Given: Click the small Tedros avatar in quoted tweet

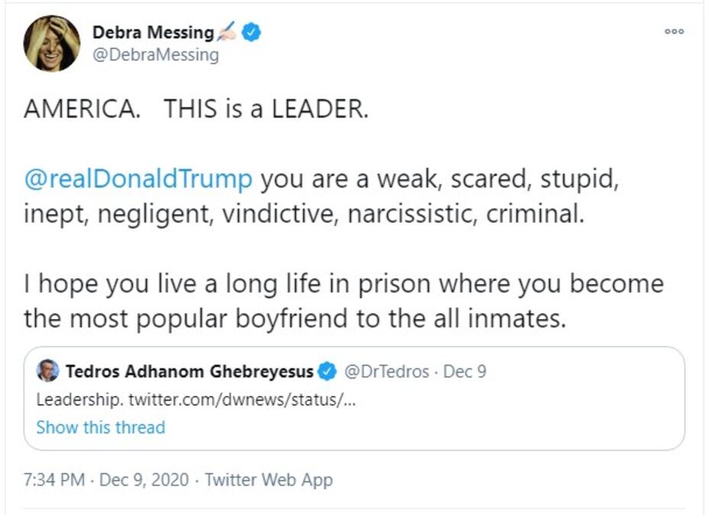Looking at the screenshot, I should tap(47, 372).
